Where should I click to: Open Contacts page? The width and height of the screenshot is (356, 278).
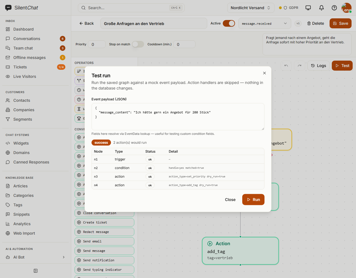click(36, 100)
